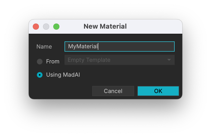
Task: Click Cancel to dismiss the dialog
Action: [x=113, y=91]
